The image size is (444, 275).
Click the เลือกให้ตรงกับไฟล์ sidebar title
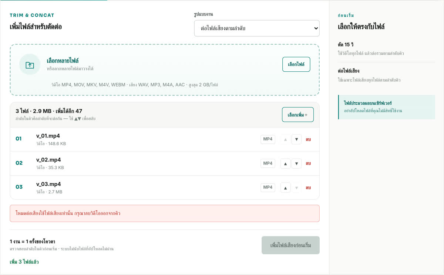click(361, 27)
